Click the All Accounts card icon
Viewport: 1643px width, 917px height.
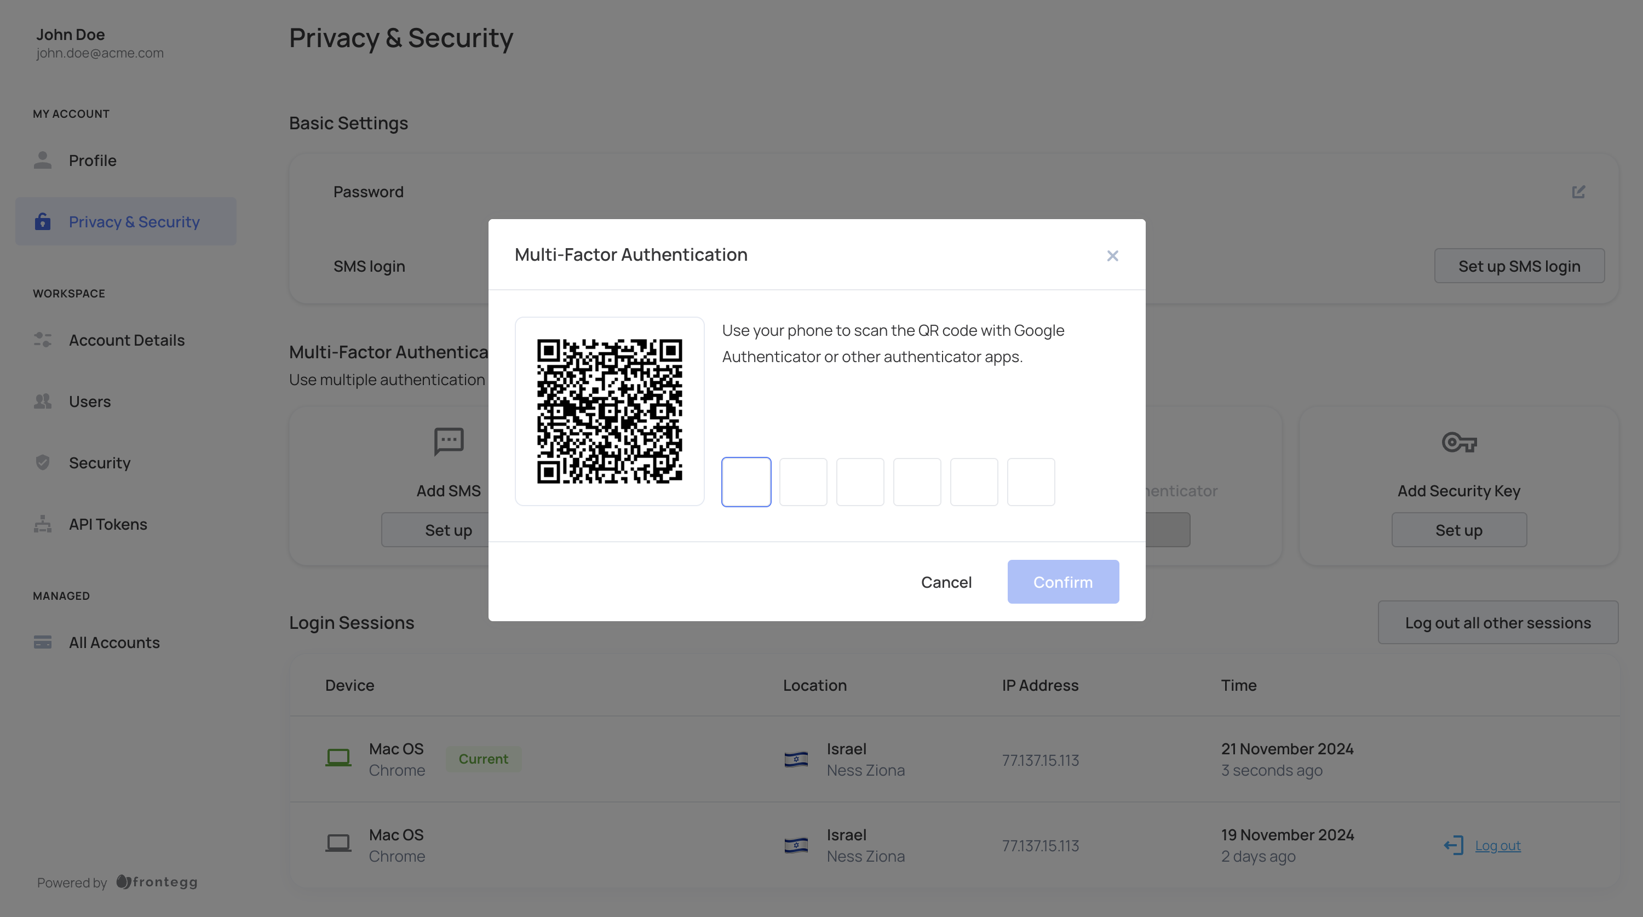[x=43, y=642]
